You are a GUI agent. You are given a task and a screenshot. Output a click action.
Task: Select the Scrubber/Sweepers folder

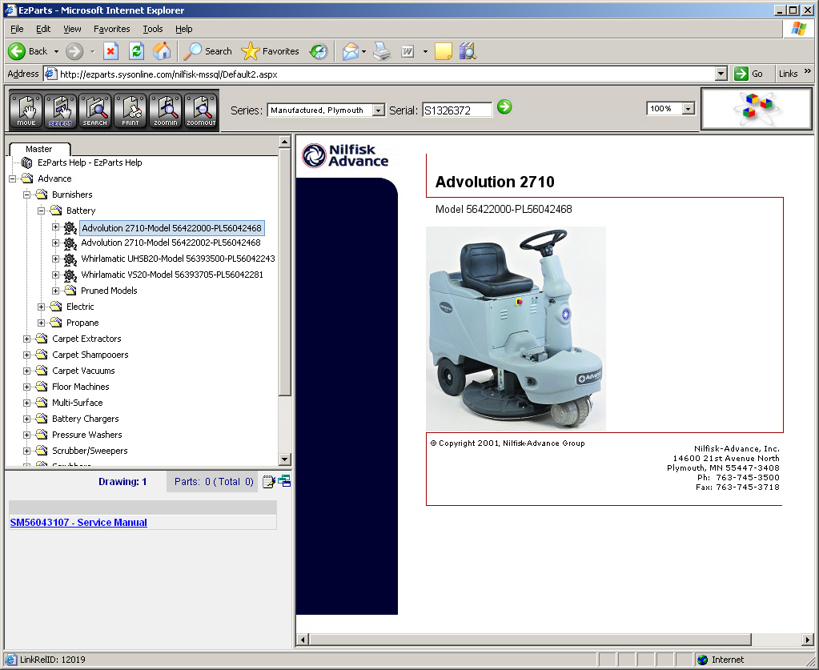90,451
